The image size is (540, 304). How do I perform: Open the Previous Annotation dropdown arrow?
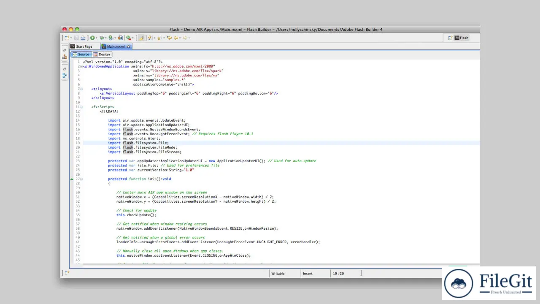tap(164, 38)
